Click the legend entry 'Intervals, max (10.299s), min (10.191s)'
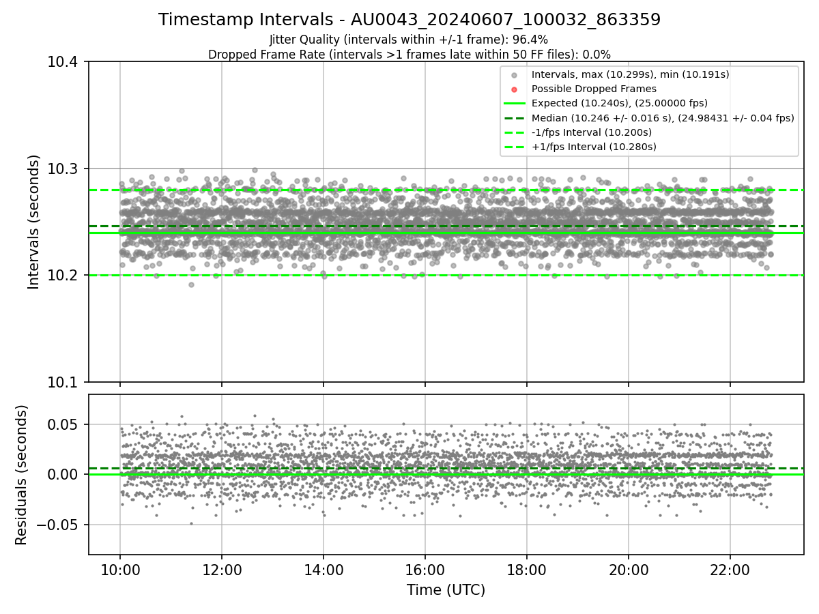Screen dimensions: 819x614 (x=631, y=74)
